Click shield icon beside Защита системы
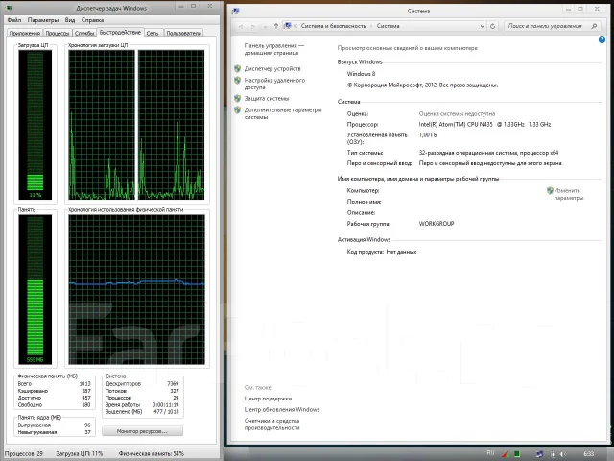 click(237, 98)
